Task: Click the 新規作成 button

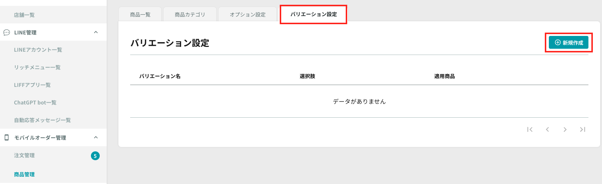Action: pyautogui.click(x=569, y=43)
